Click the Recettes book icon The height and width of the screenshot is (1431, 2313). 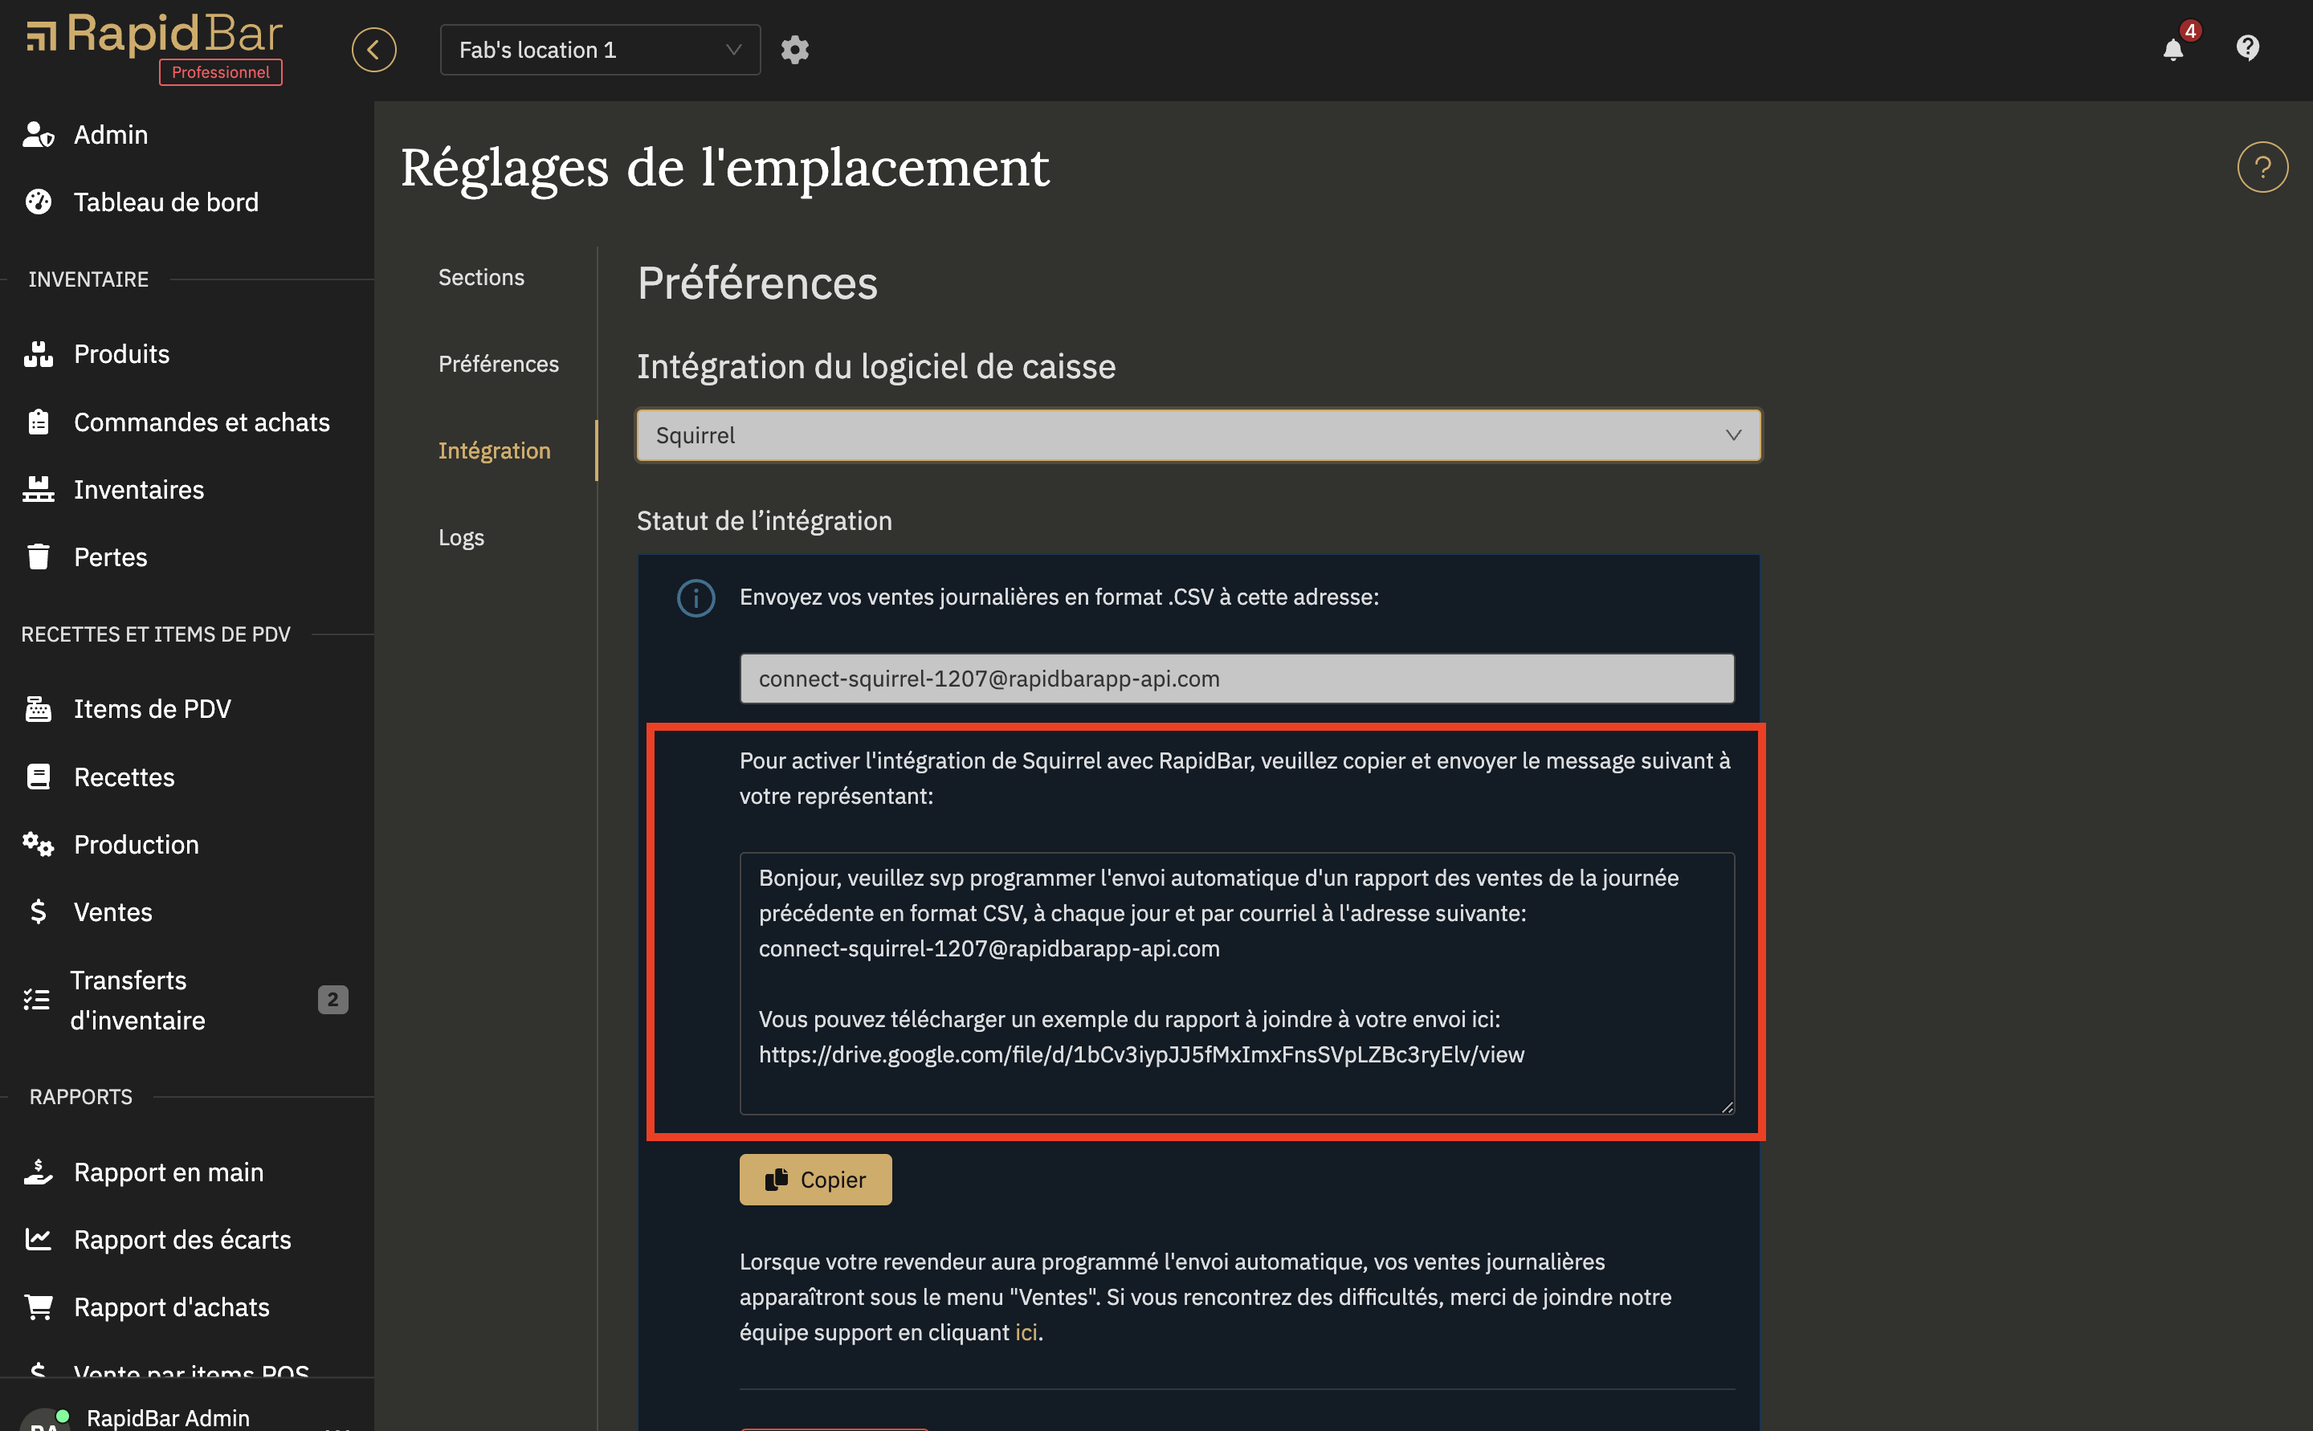click(39, 777)
